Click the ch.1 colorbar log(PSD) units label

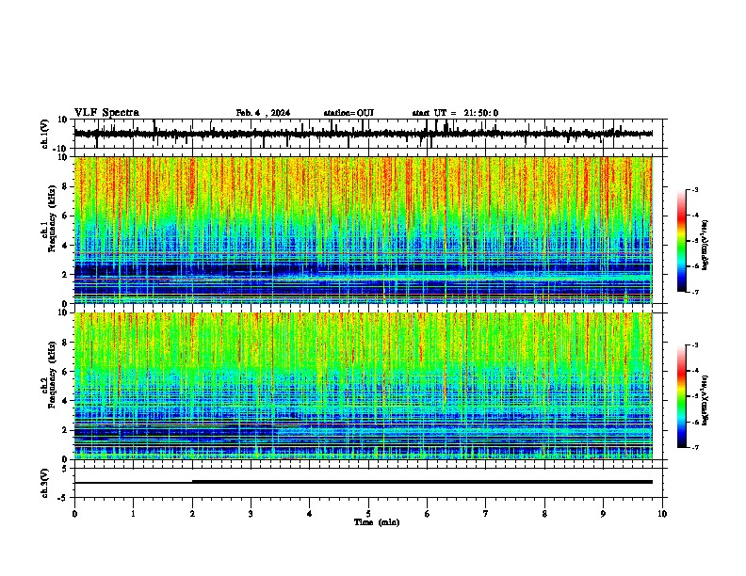click(705, 246)
